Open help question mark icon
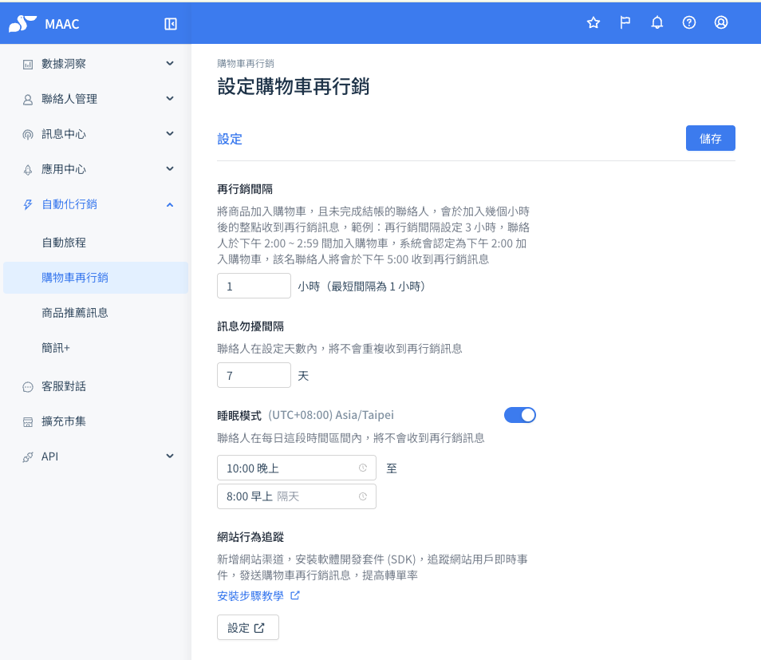The image size is (761, 660). click(x=689, y=22)
